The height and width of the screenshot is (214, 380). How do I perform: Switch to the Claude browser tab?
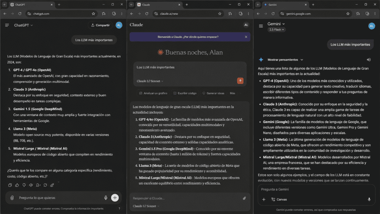pyautogui.click(x=158, y=4)
